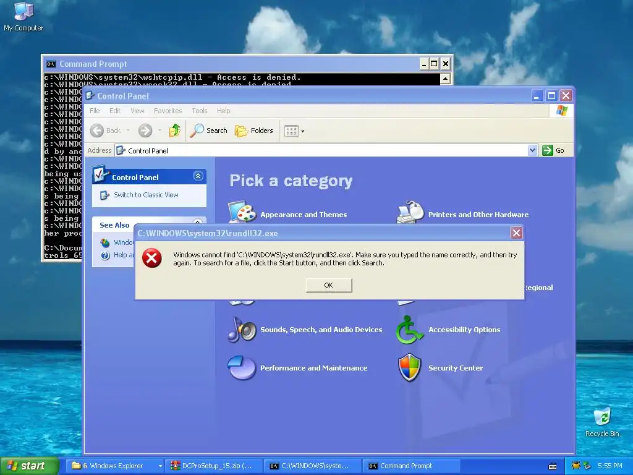The image size is (633, 475).
Task: Minimize the Command Prompt window
Action: tap(423, 64)
